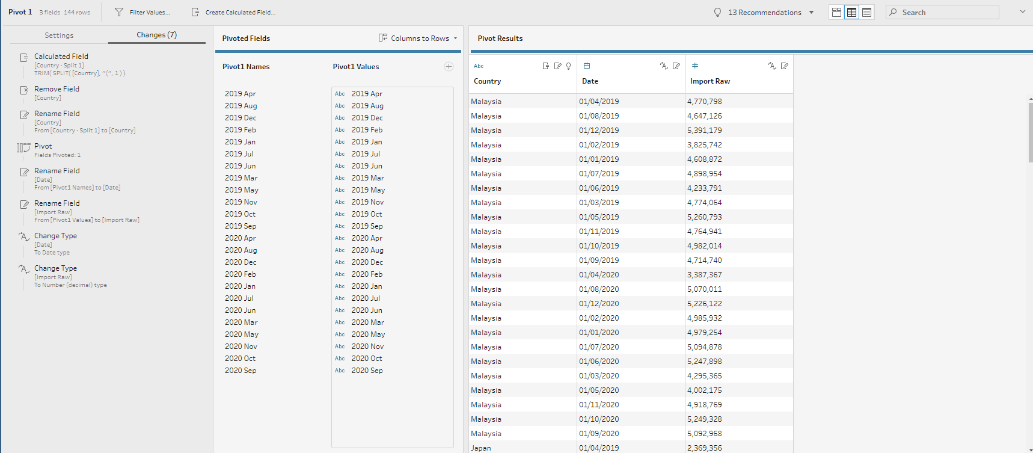Click the Filter Values button

[143, 12]
